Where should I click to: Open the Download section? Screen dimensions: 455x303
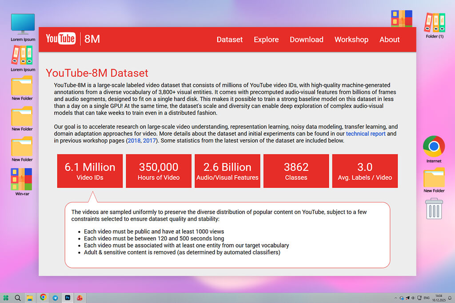click(307, 39)
